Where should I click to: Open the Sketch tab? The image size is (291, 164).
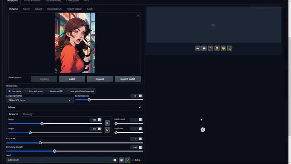point(26,9)
